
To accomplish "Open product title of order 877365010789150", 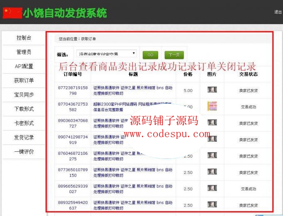I will pyautogui.click(x=133, y=172).
